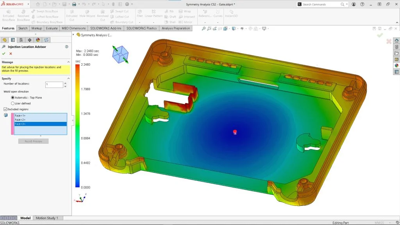
Task: Open SOLIDWORKS Resources home icon in task pane
Action: [396, 41]
